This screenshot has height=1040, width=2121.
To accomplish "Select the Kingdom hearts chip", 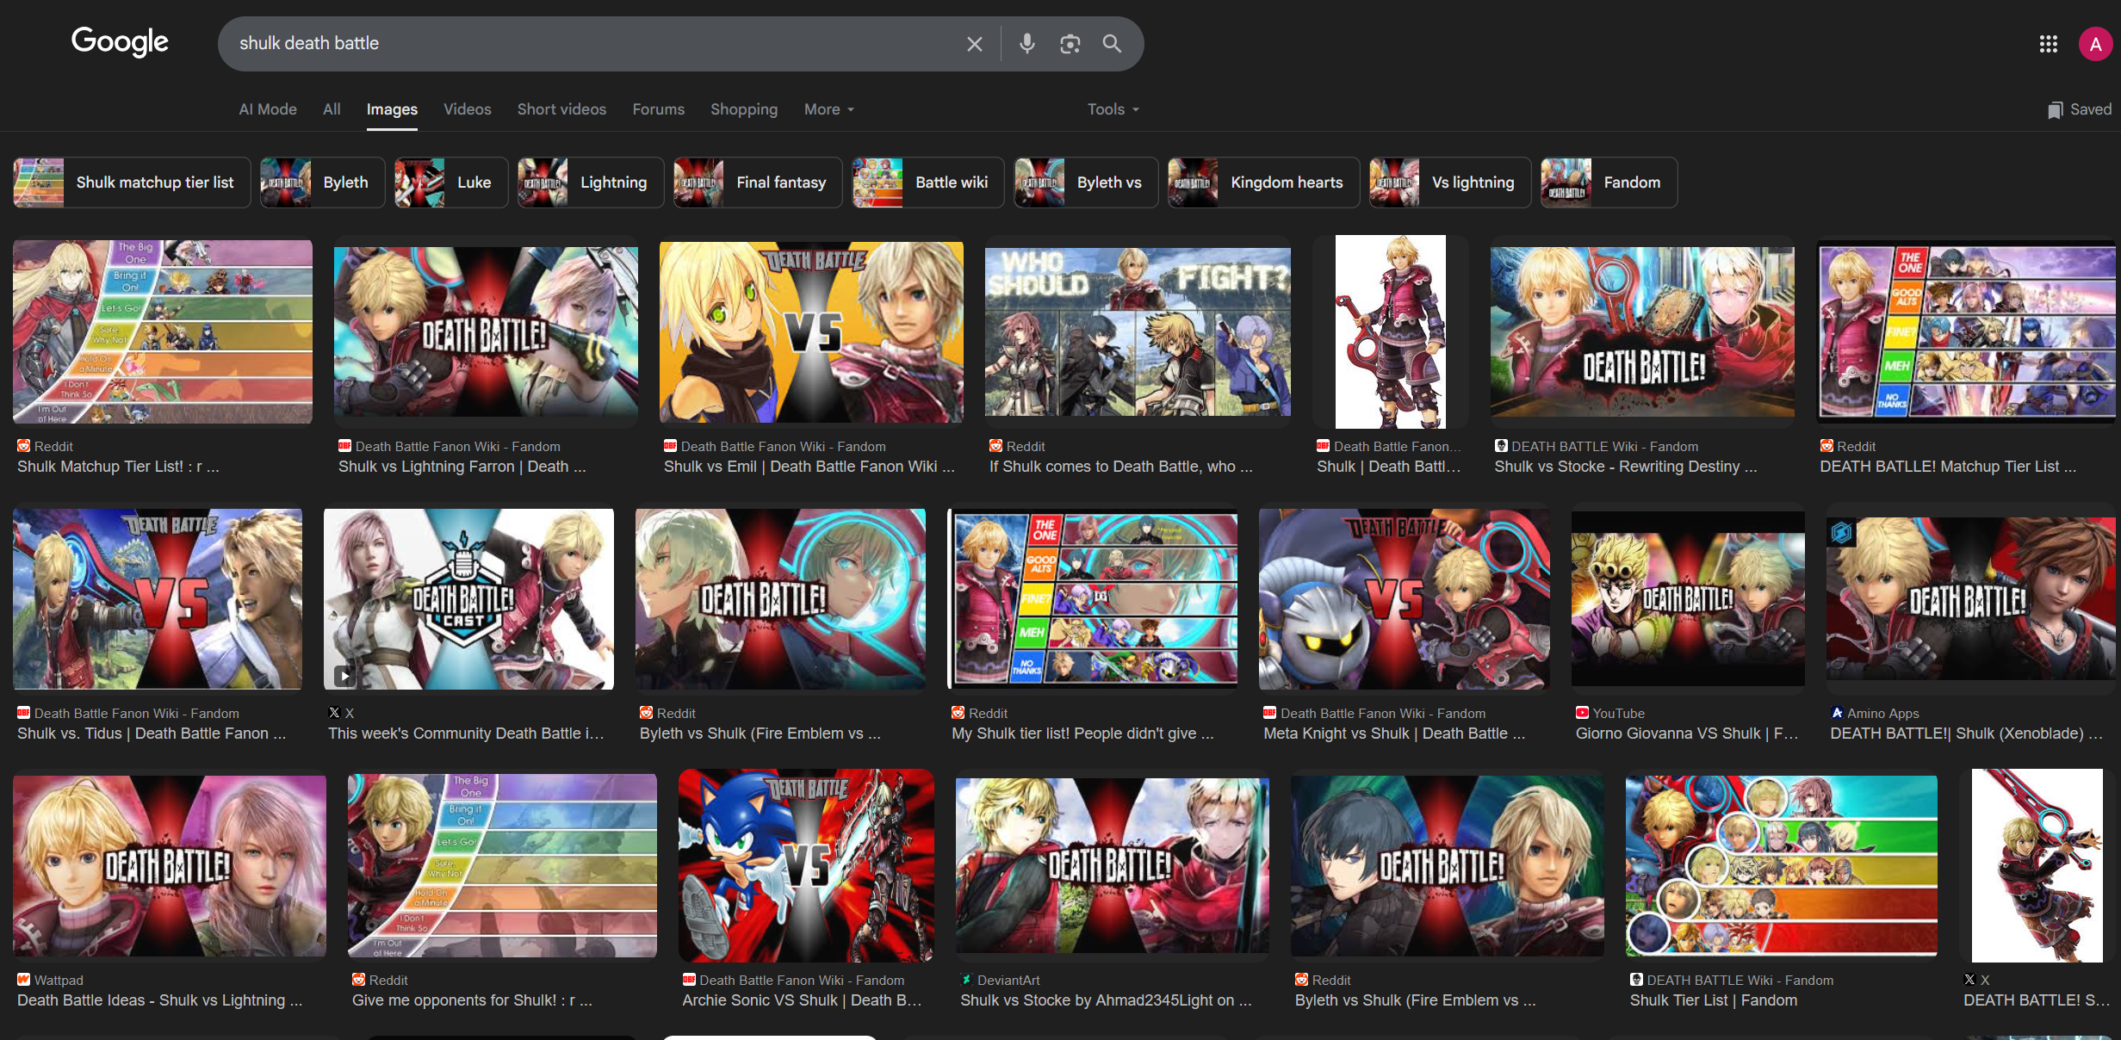I will pos(1263,183).
